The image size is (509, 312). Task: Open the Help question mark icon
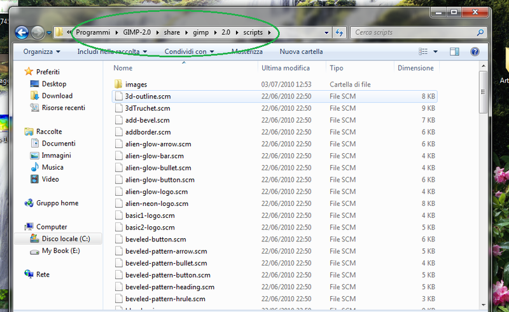[x=475, y=51]
